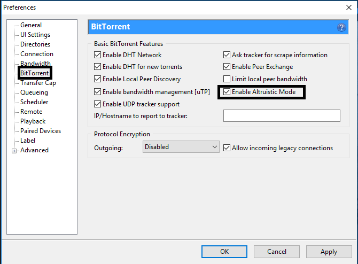Expand the Advanced tree node

pyautogui.click(x=14, y=151)
